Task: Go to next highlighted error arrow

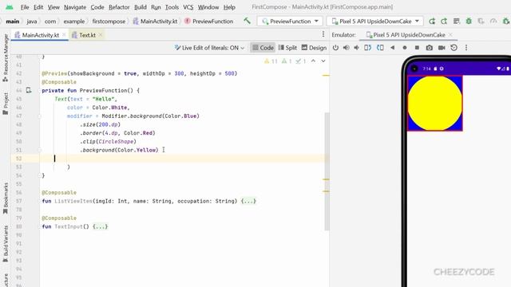Action: 323,61
